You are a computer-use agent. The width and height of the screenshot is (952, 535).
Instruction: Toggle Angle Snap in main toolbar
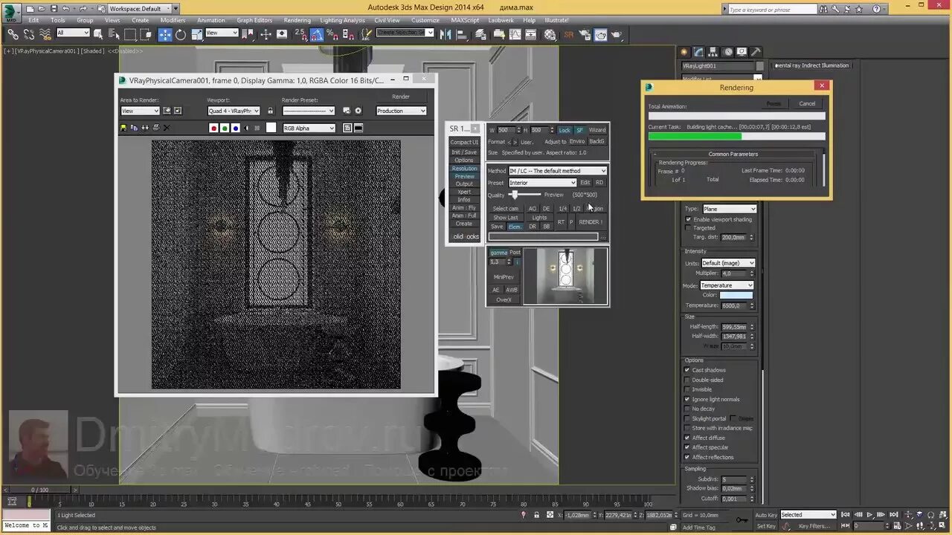317,34
